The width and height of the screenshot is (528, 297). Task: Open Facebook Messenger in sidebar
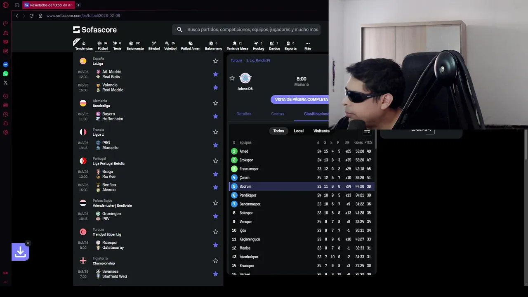[6, 65]
